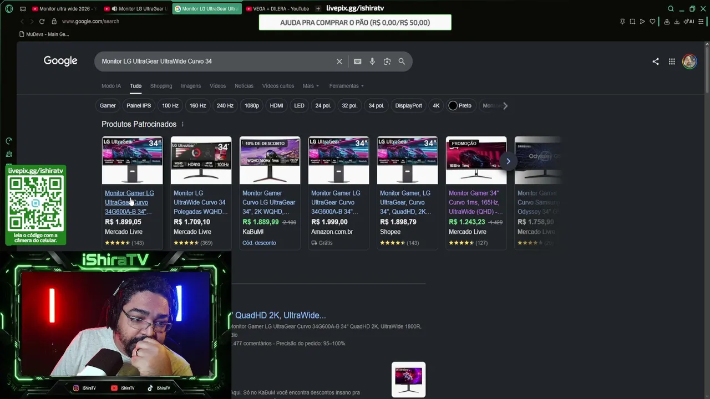Screen dimensions: 710x399
Task: Click the R$ 1.999,00 price
Action: pos(329,222)
